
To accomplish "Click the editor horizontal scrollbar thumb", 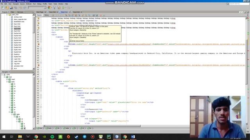I will (x=93, y=126).
